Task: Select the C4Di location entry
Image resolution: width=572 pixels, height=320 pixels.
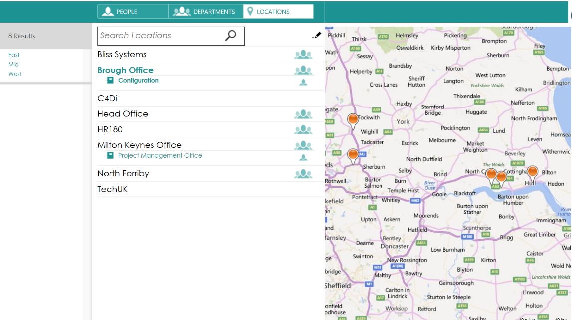Action: (107, 99)
